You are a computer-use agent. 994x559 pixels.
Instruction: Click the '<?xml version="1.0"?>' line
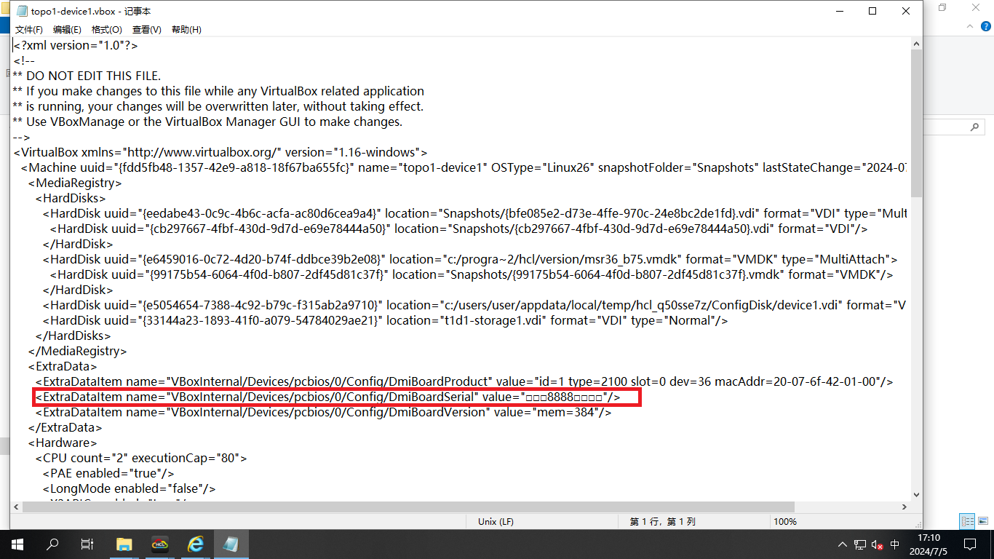coord(76,45)
